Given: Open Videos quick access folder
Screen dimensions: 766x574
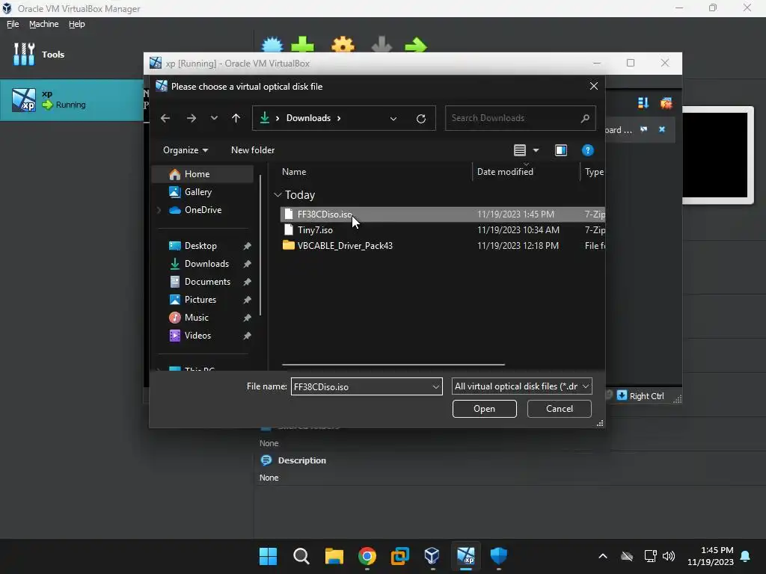Looking at the screenshot, I should 197,336.
